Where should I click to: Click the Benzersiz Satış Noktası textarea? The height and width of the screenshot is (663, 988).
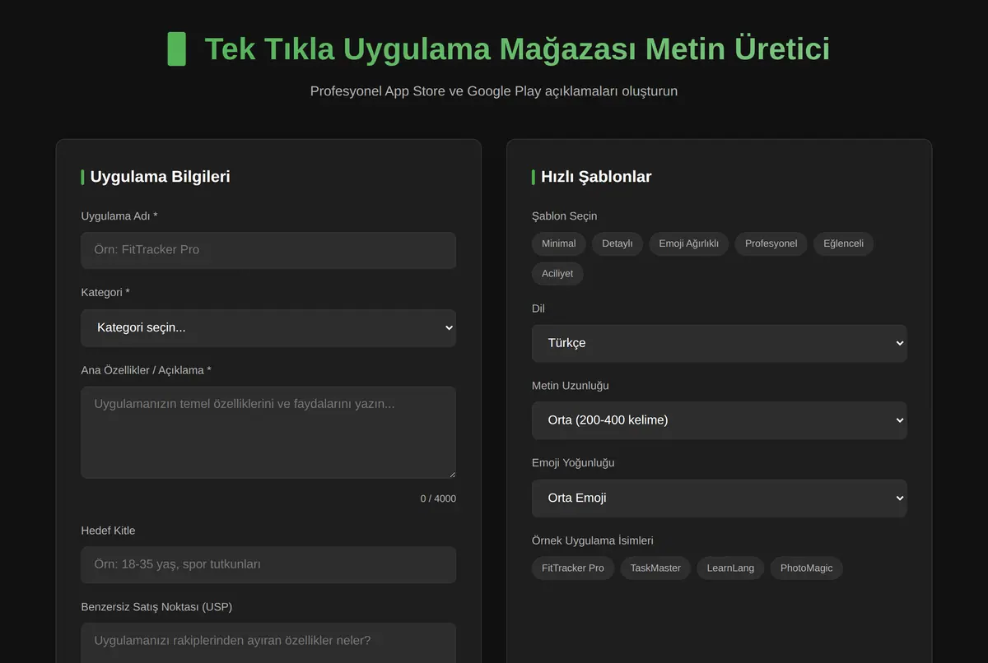268,642
